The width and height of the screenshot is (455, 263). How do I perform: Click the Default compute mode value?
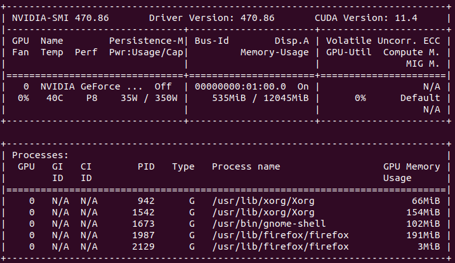click(x=419, y=98)
